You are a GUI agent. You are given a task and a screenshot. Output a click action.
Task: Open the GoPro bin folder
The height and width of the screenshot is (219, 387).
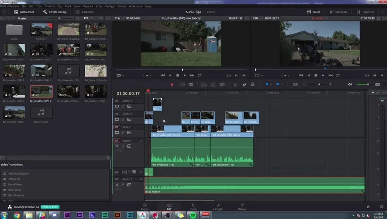[14, 30]
